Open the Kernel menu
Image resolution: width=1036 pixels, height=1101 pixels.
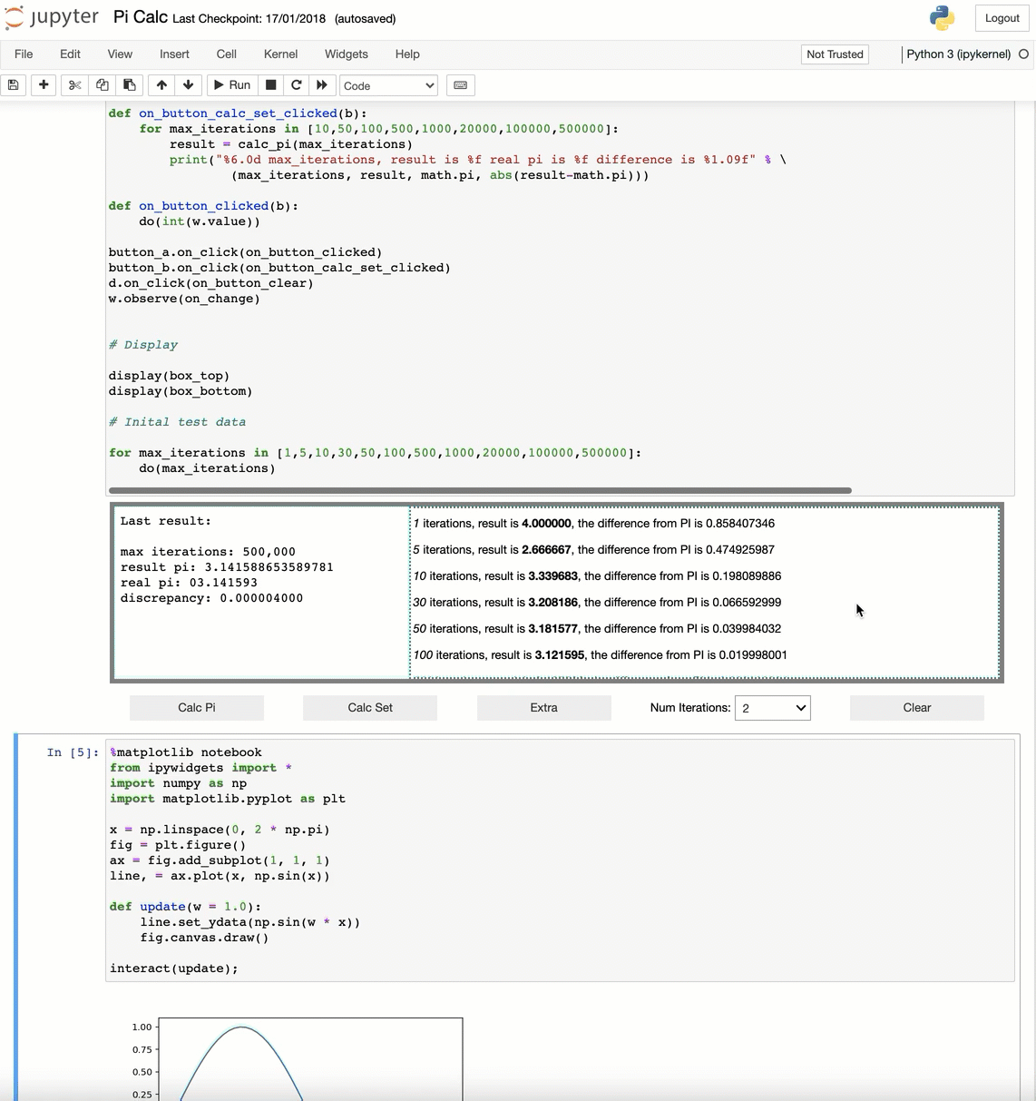pos(280,54)
